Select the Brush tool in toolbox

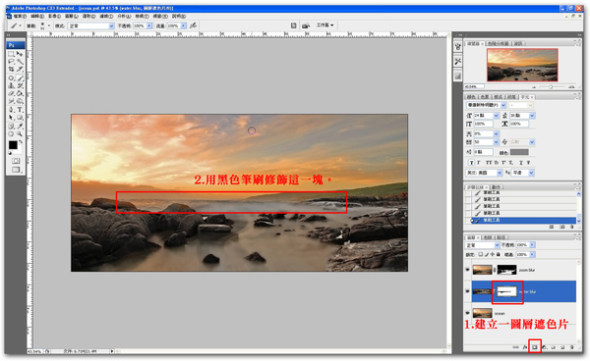click(x=20, y=78)
